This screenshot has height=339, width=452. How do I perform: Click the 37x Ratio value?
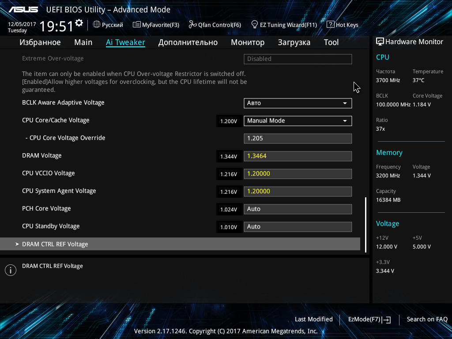click(380, 129)
